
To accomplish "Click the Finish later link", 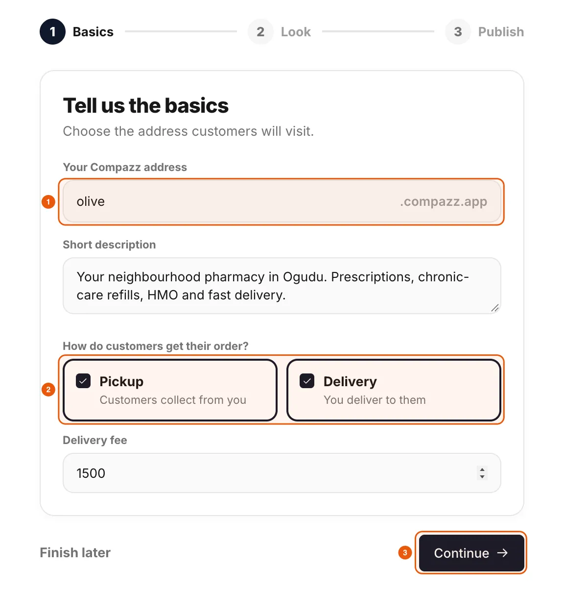I will tap(75, 553).
